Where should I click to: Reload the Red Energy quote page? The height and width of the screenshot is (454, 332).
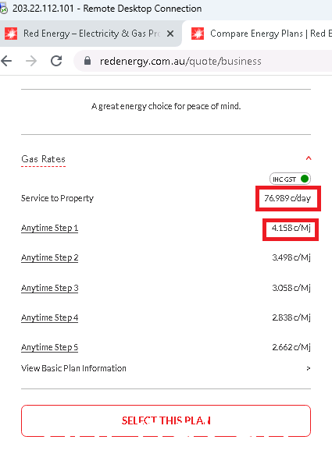tap(56, 61)
